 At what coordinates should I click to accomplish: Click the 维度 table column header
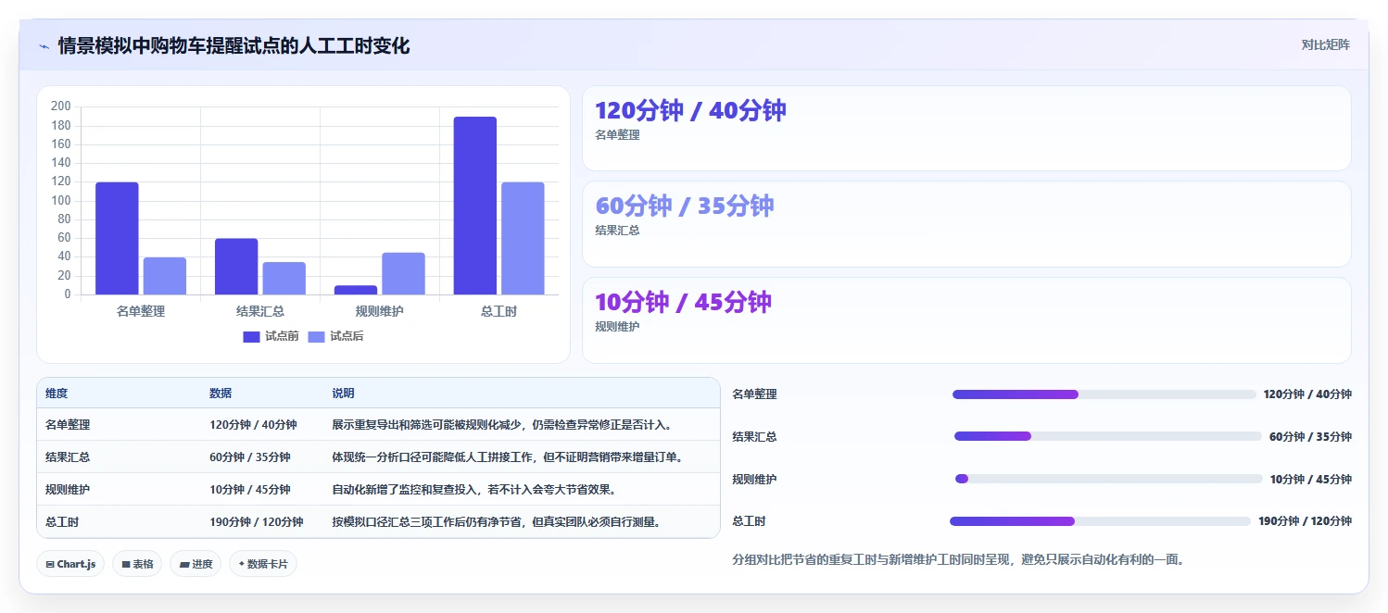[x=57, y=394]
